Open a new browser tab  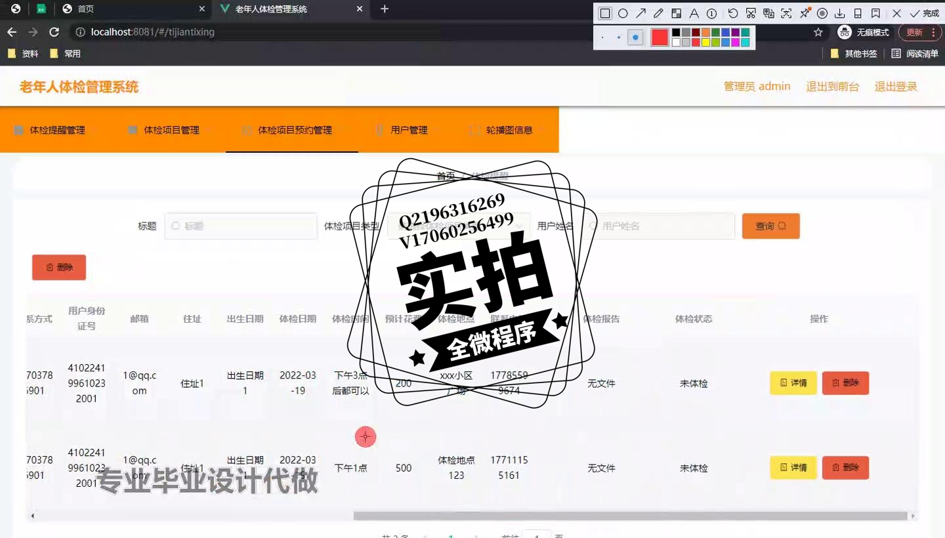coord(385,9)
